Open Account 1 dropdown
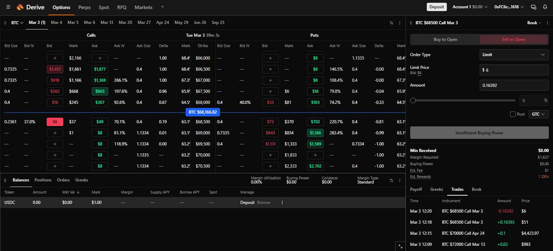Viewport: 553px width, 251px height. point(470,7)
